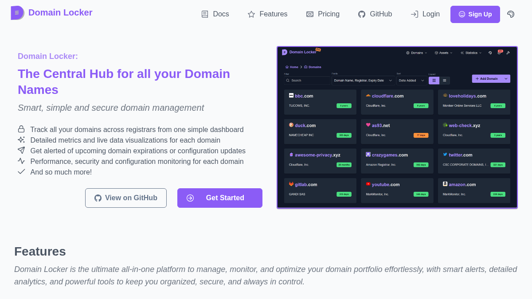Viewport: 532px width, 299px height.
Task: In dashboard preview, open the Statistics menu
Action: 471,53
